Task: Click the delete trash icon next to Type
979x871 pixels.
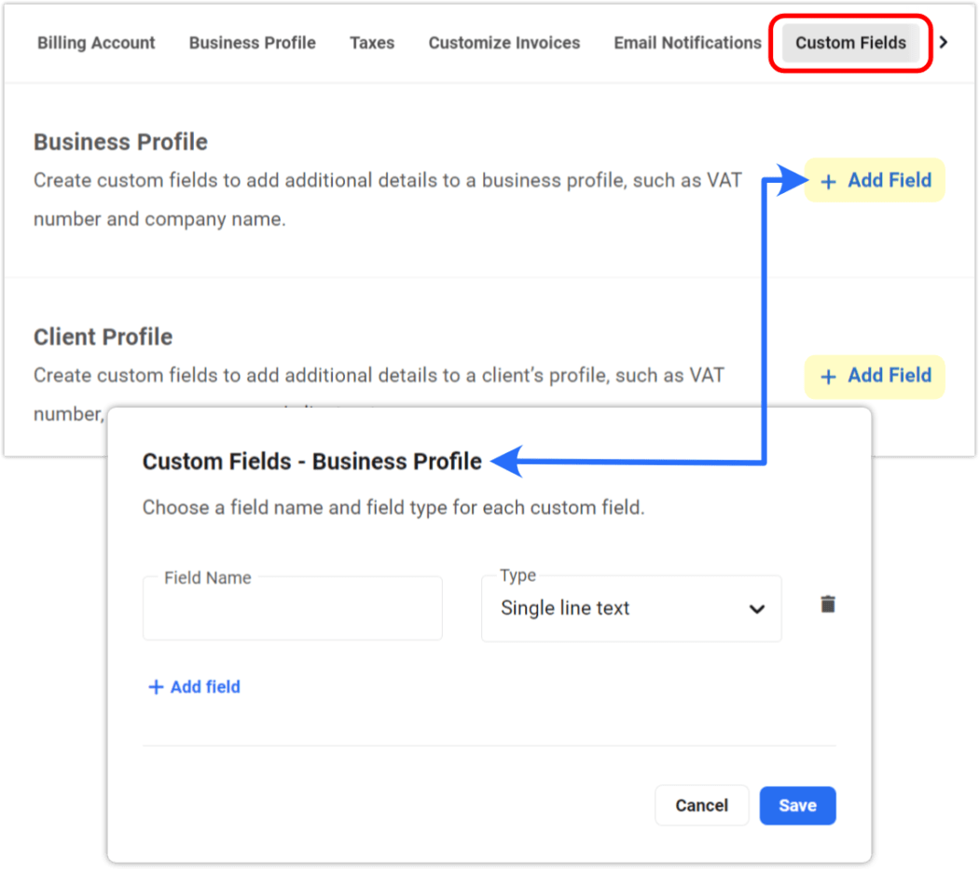Action: (x=826, y=604)
